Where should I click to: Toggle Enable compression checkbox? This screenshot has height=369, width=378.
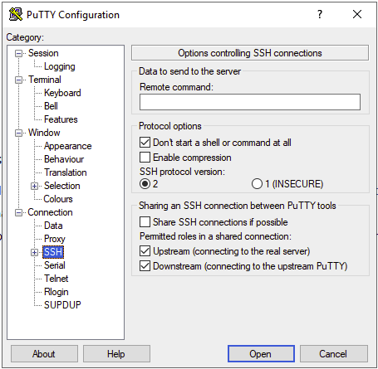pyautogui.click(x=145, y=158)
